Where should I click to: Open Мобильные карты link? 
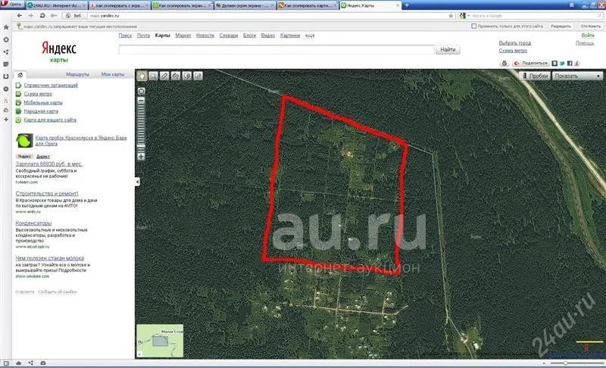click(43, 103)
